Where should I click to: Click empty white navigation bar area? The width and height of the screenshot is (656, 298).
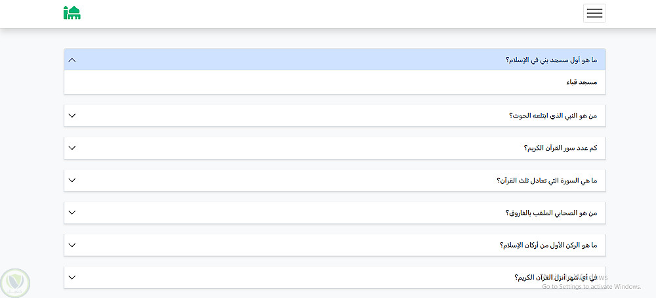(x=328, y=13)
